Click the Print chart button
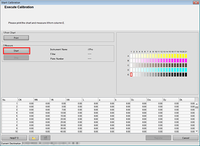The image size is (200, 146). click(16, 38)
